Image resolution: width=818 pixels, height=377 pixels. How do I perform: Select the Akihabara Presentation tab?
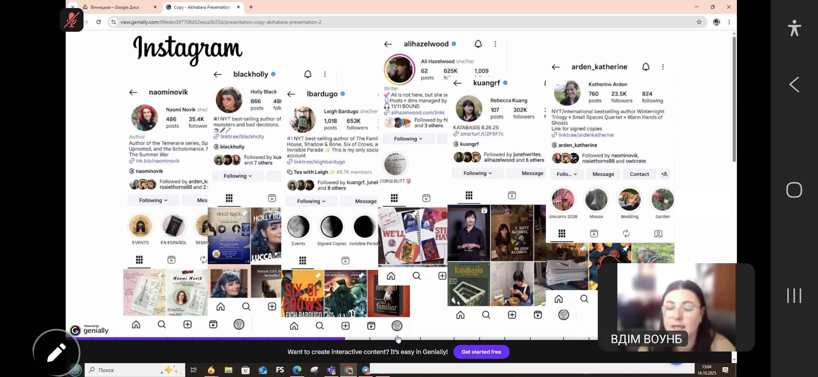(201, 7)
